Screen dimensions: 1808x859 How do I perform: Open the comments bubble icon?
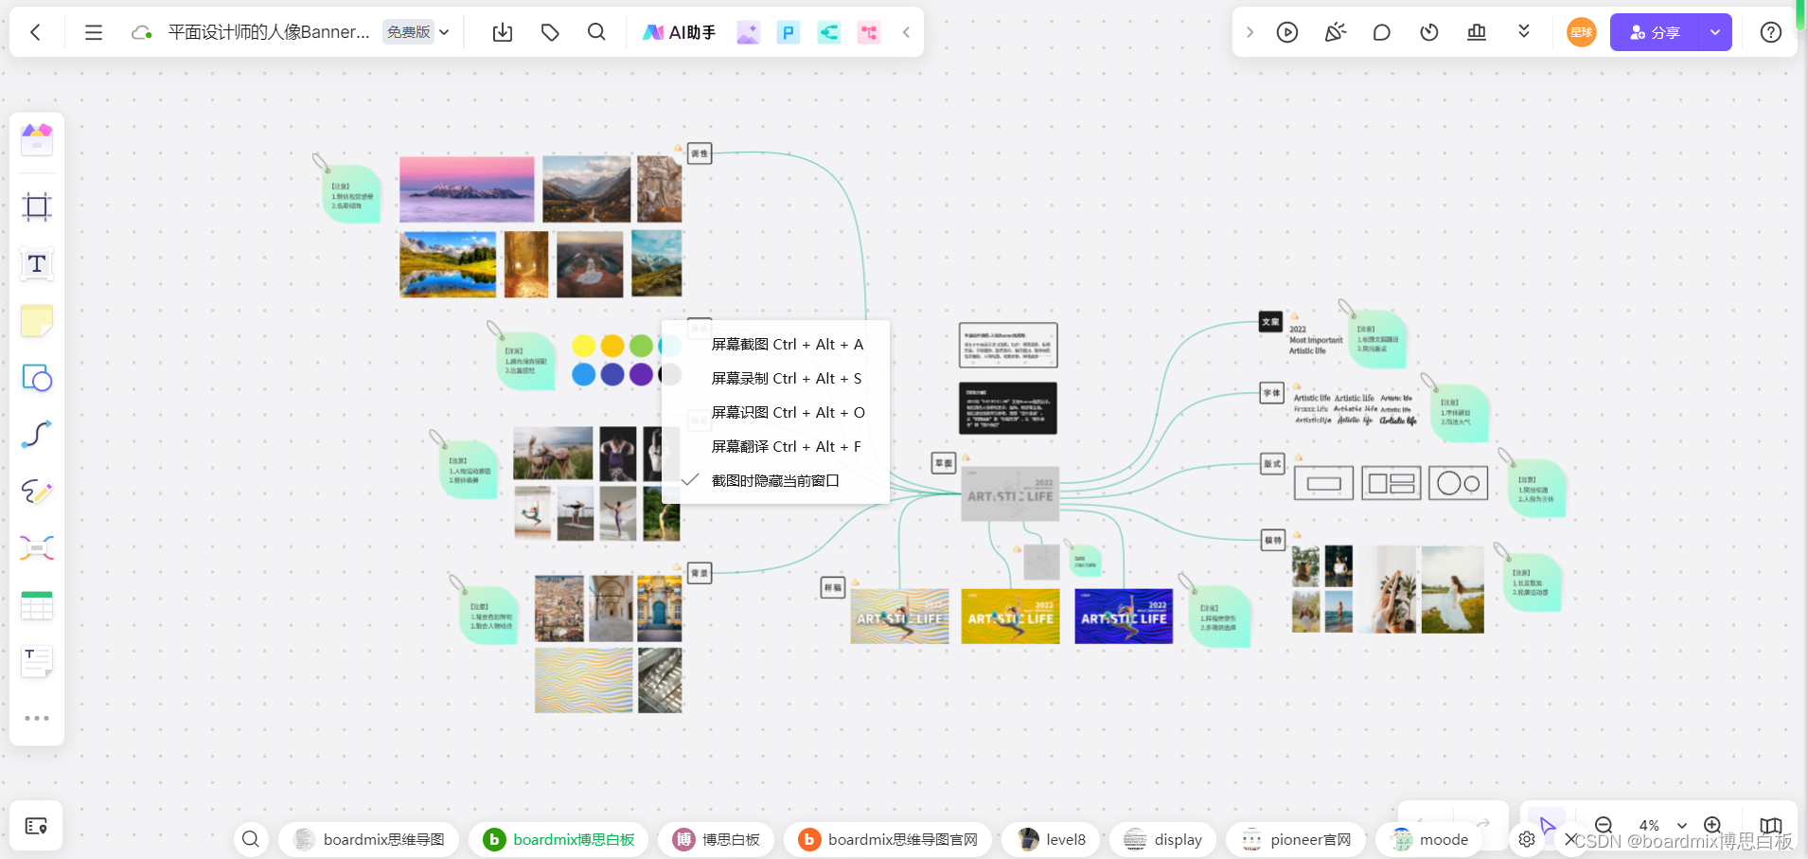pos(1382,32)
